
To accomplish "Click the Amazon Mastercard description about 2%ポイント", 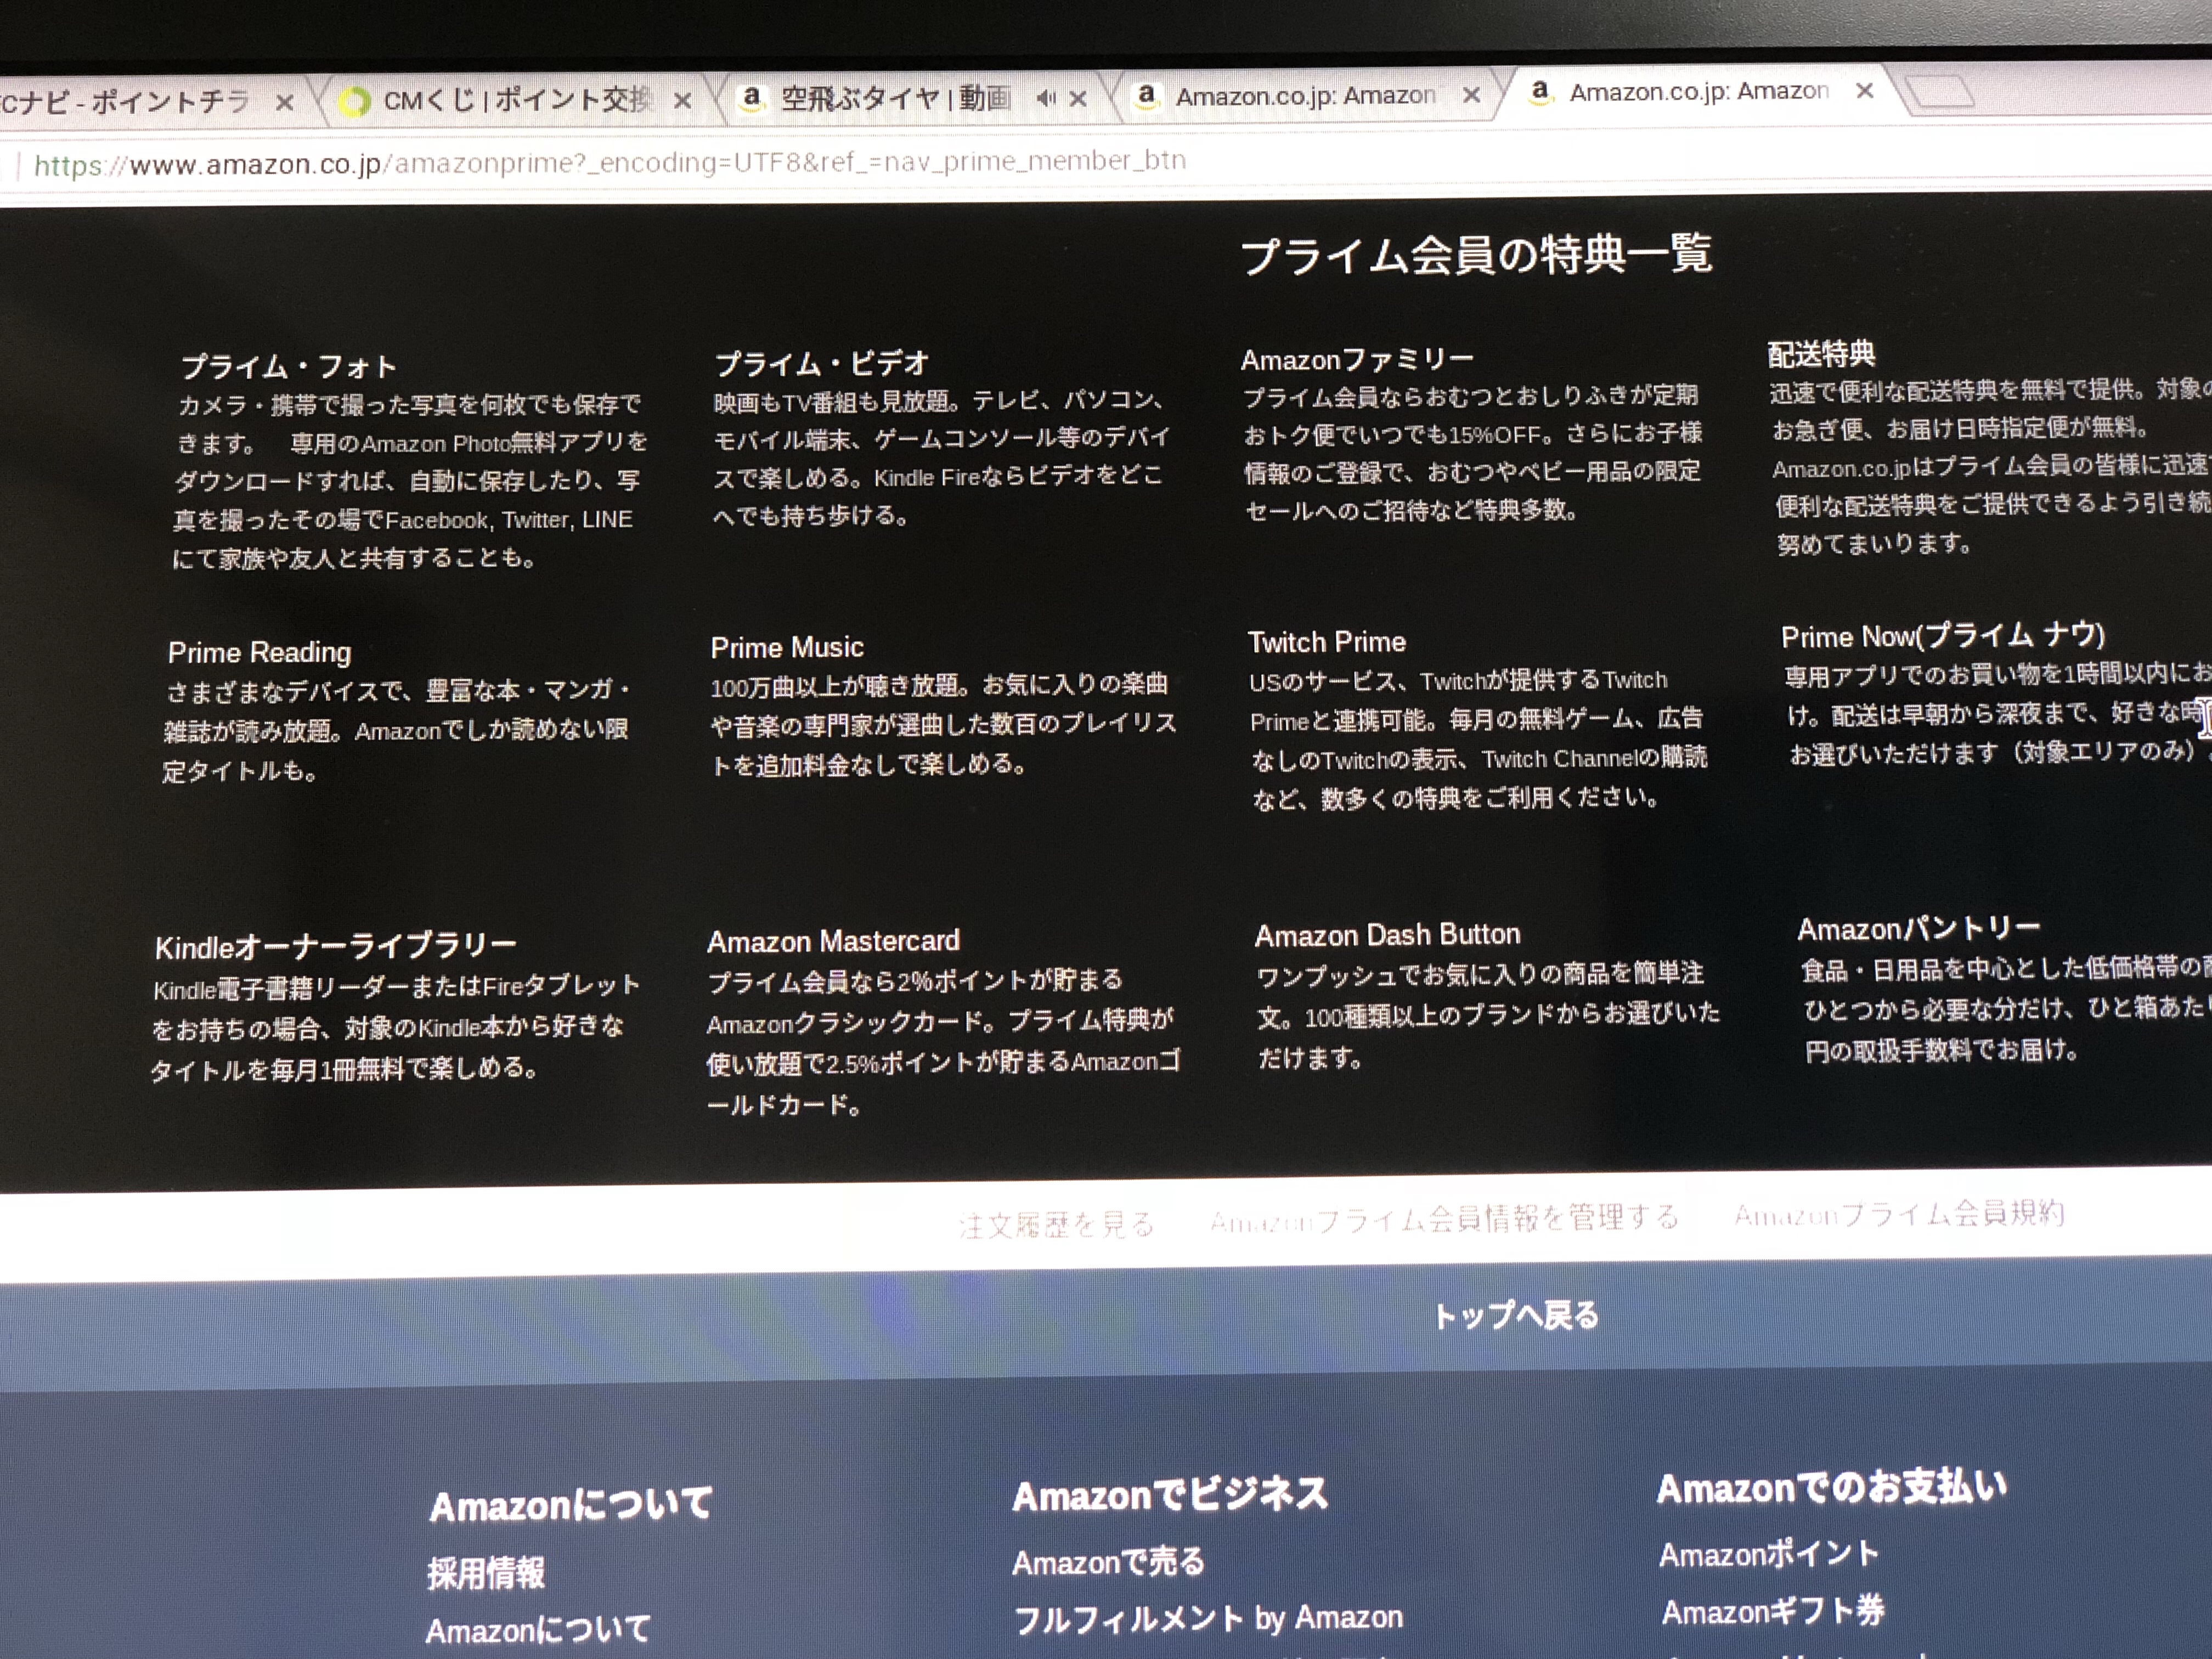I will (x=943, y=1042).
